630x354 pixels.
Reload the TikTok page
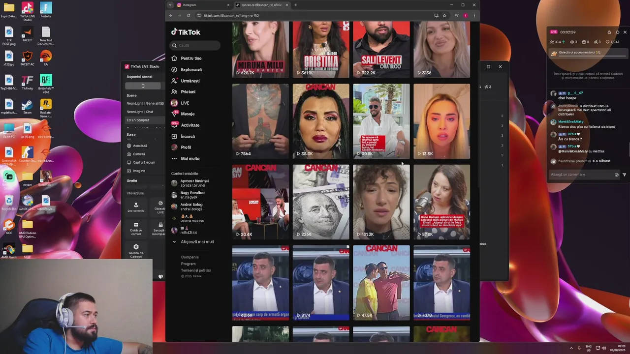click(189, 15)
